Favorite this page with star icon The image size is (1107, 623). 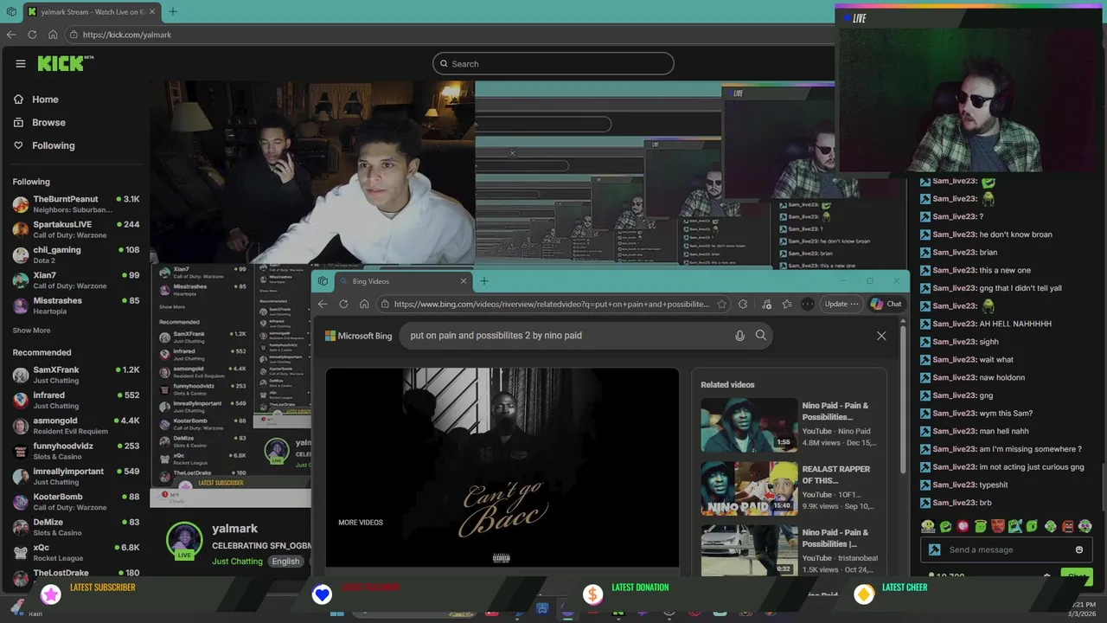(x=721, y=304)
